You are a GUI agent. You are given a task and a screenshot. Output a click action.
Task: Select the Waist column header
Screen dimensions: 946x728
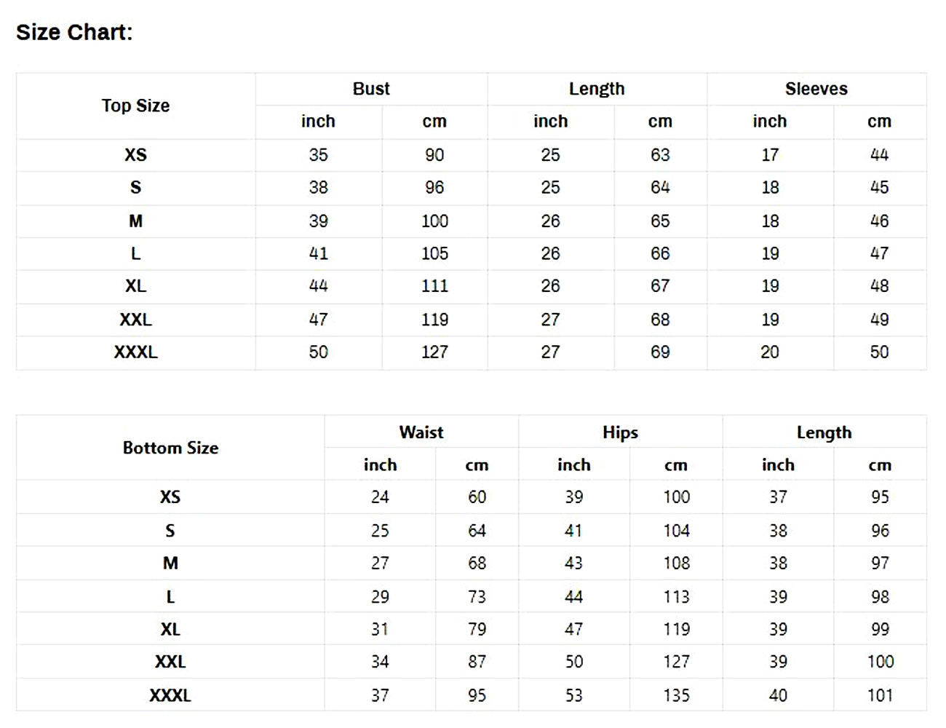(421, 432)
